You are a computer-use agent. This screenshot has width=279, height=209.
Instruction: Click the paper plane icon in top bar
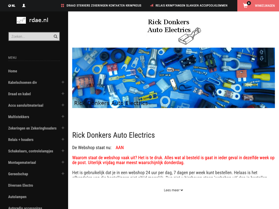[x=151, y=5]
